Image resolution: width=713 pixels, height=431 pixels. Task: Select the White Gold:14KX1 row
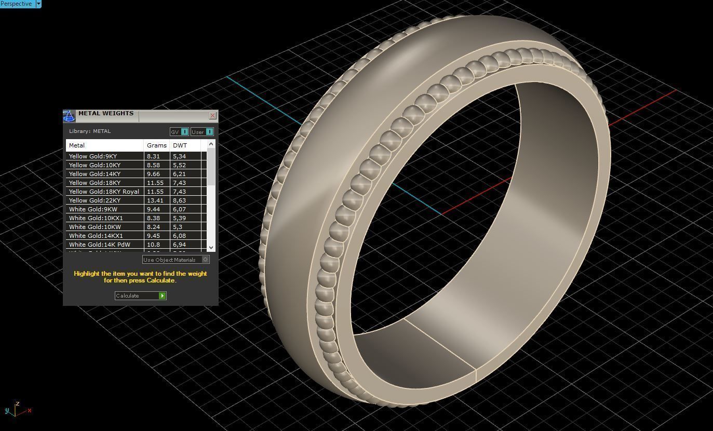(x=136, y=236)
